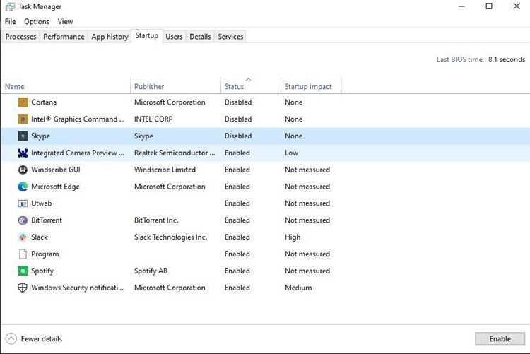Select the Intel Graphics Command name text

(78, 119)
